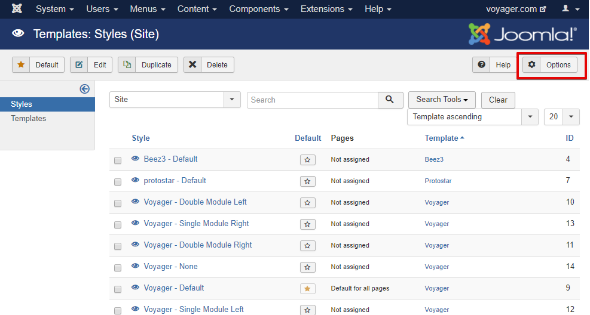Open the Help menu in top bar
Screen dimensions: 590x315
(x=378, y=8)
